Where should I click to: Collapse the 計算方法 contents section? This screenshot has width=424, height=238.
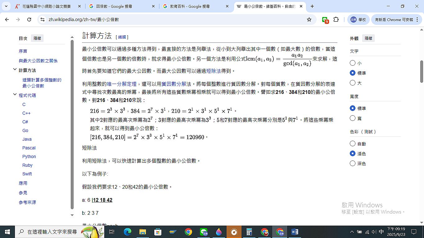[15, 70]
